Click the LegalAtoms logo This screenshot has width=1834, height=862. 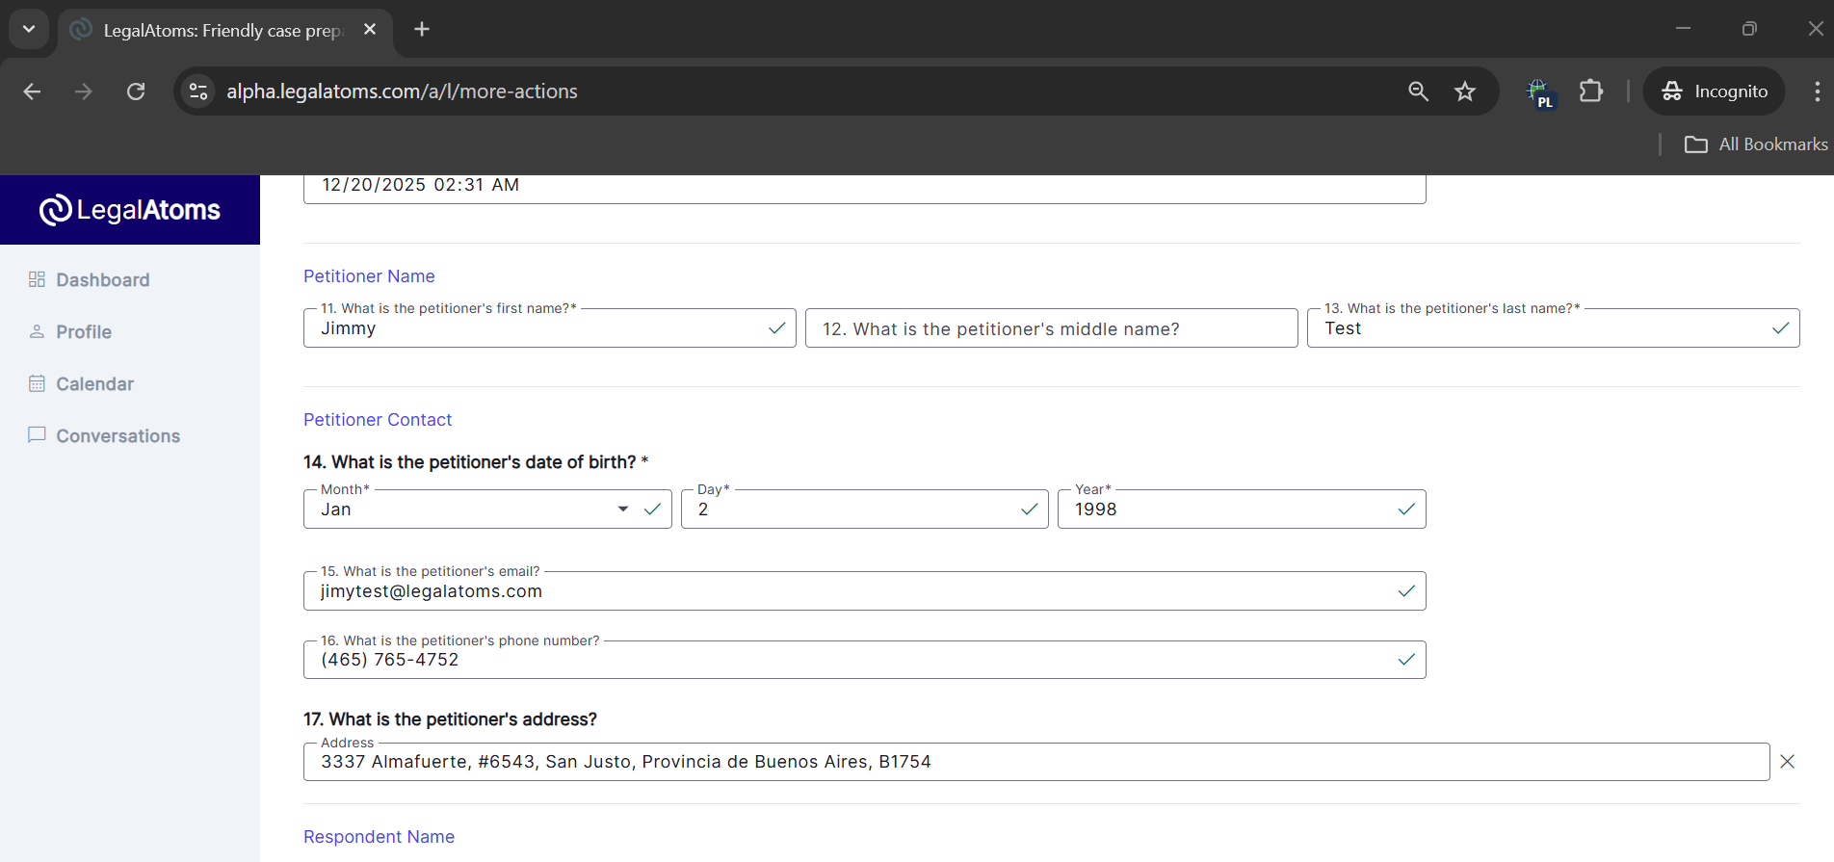130,210
